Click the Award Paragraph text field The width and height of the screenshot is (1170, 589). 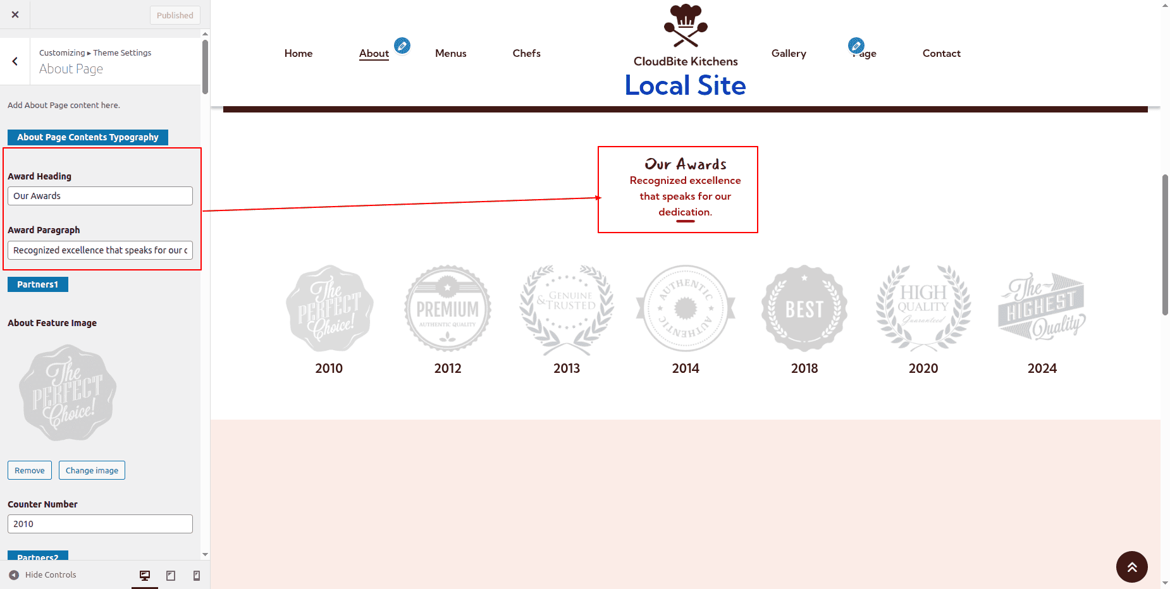(x=100, y=250)
